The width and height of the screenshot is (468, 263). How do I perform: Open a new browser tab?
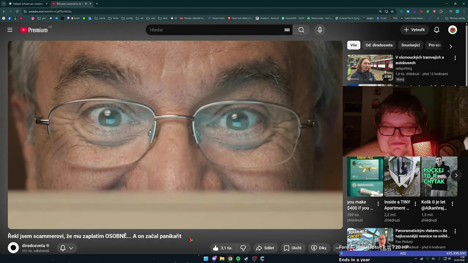click(97, 4)
